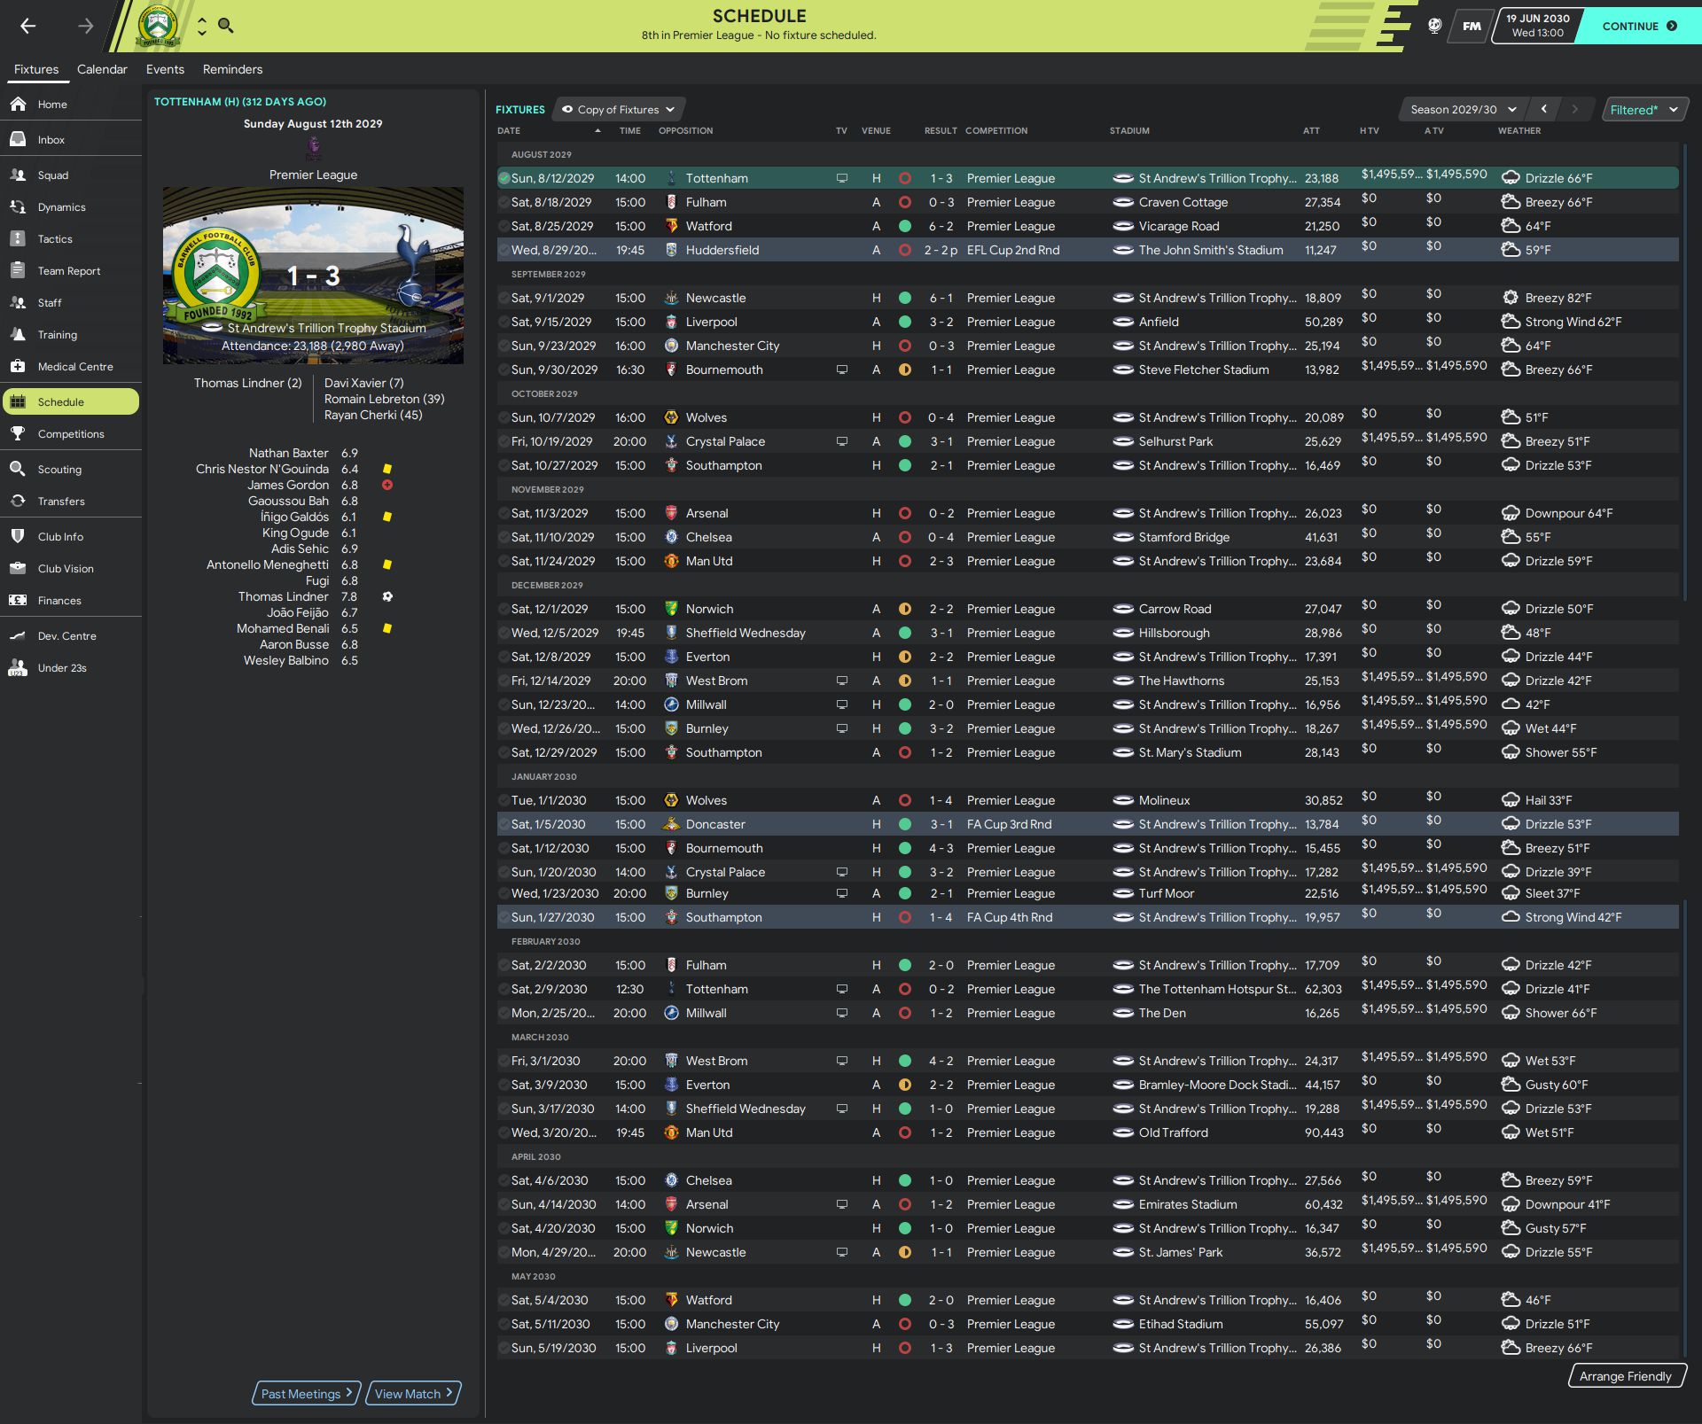Open Thomas Lindner player link in ratings
1702x1424 pixels.
pyautogui.click(x=283, y=596)
